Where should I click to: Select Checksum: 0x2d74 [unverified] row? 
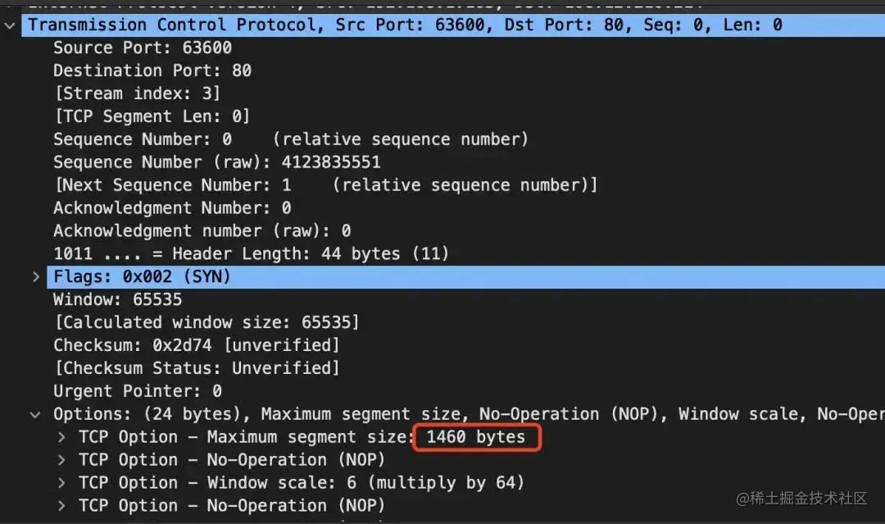[x=197, y=345]
